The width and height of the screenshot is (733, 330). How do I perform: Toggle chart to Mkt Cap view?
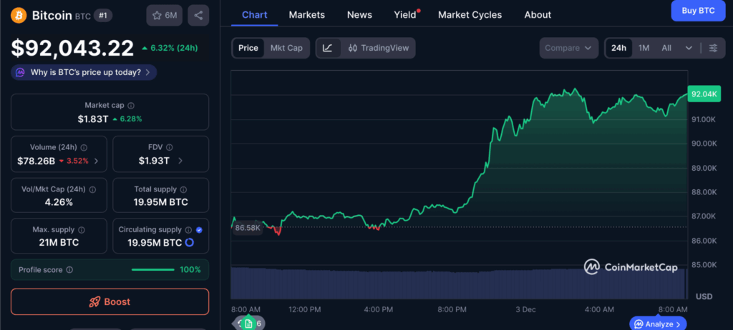(286, 48)
